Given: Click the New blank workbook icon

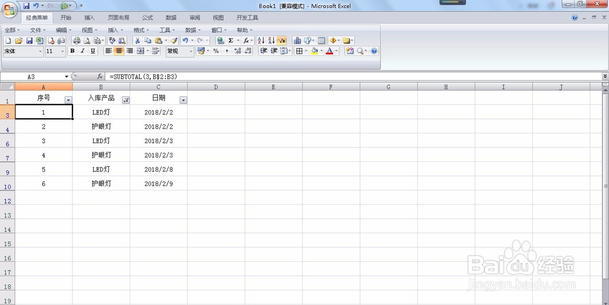Looking at the screenshot, I should [8, 40].
